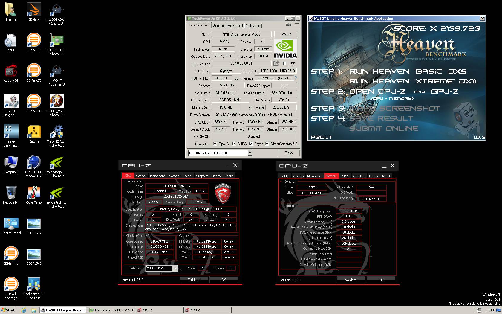Open SPD tab in right CPU-Z window
This screenshot has width=502, height=314.
[345, 176]
